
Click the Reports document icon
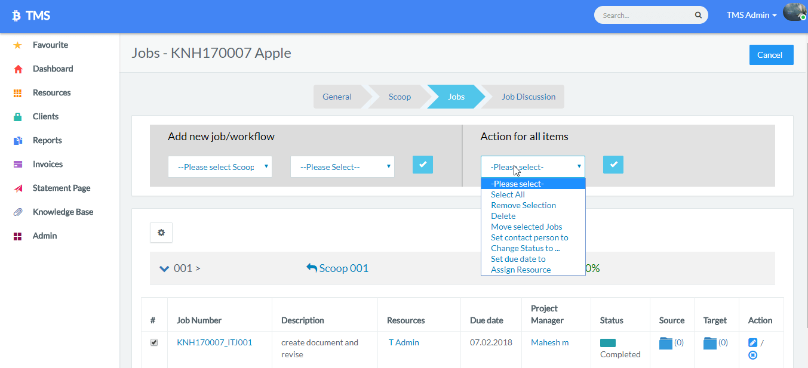(x=18, y=141)
